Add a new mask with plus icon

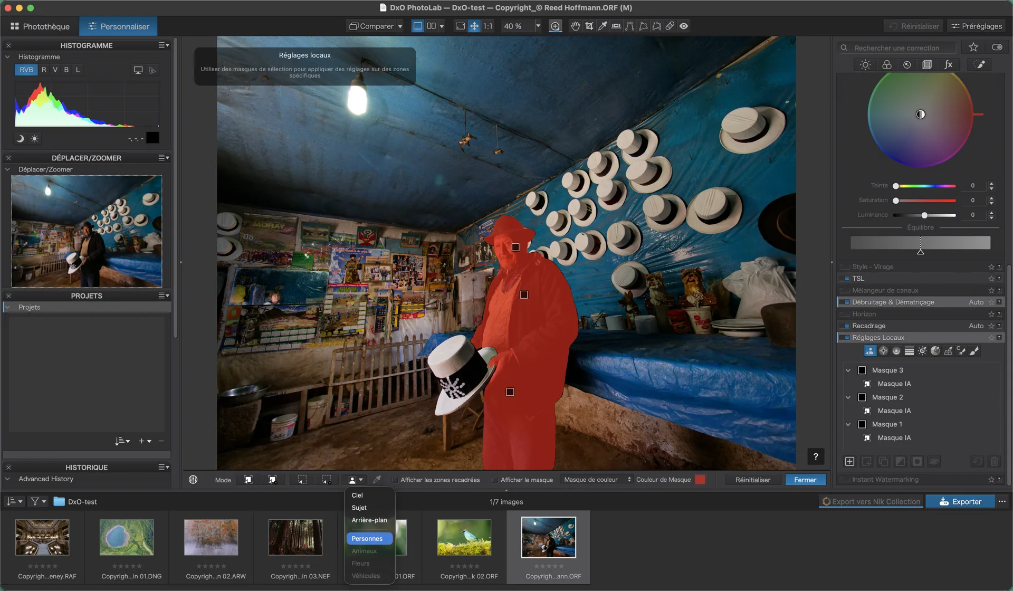849,462
